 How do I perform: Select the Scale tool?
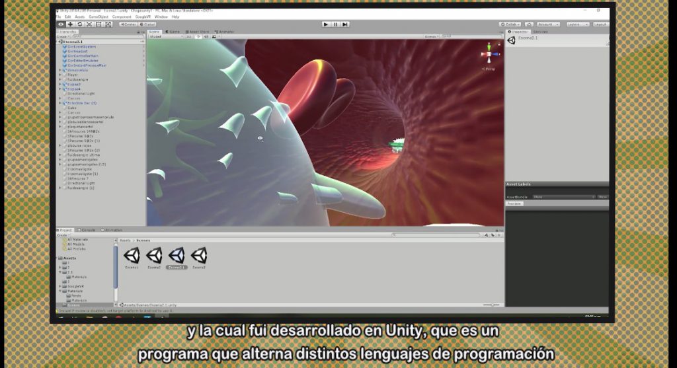89,24
